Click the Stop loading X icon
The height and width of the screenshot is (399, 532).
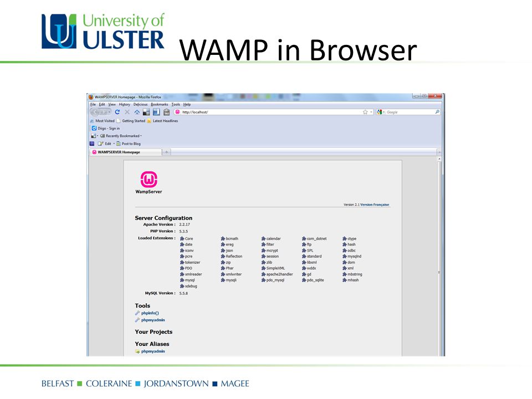[x=127, y=112]
